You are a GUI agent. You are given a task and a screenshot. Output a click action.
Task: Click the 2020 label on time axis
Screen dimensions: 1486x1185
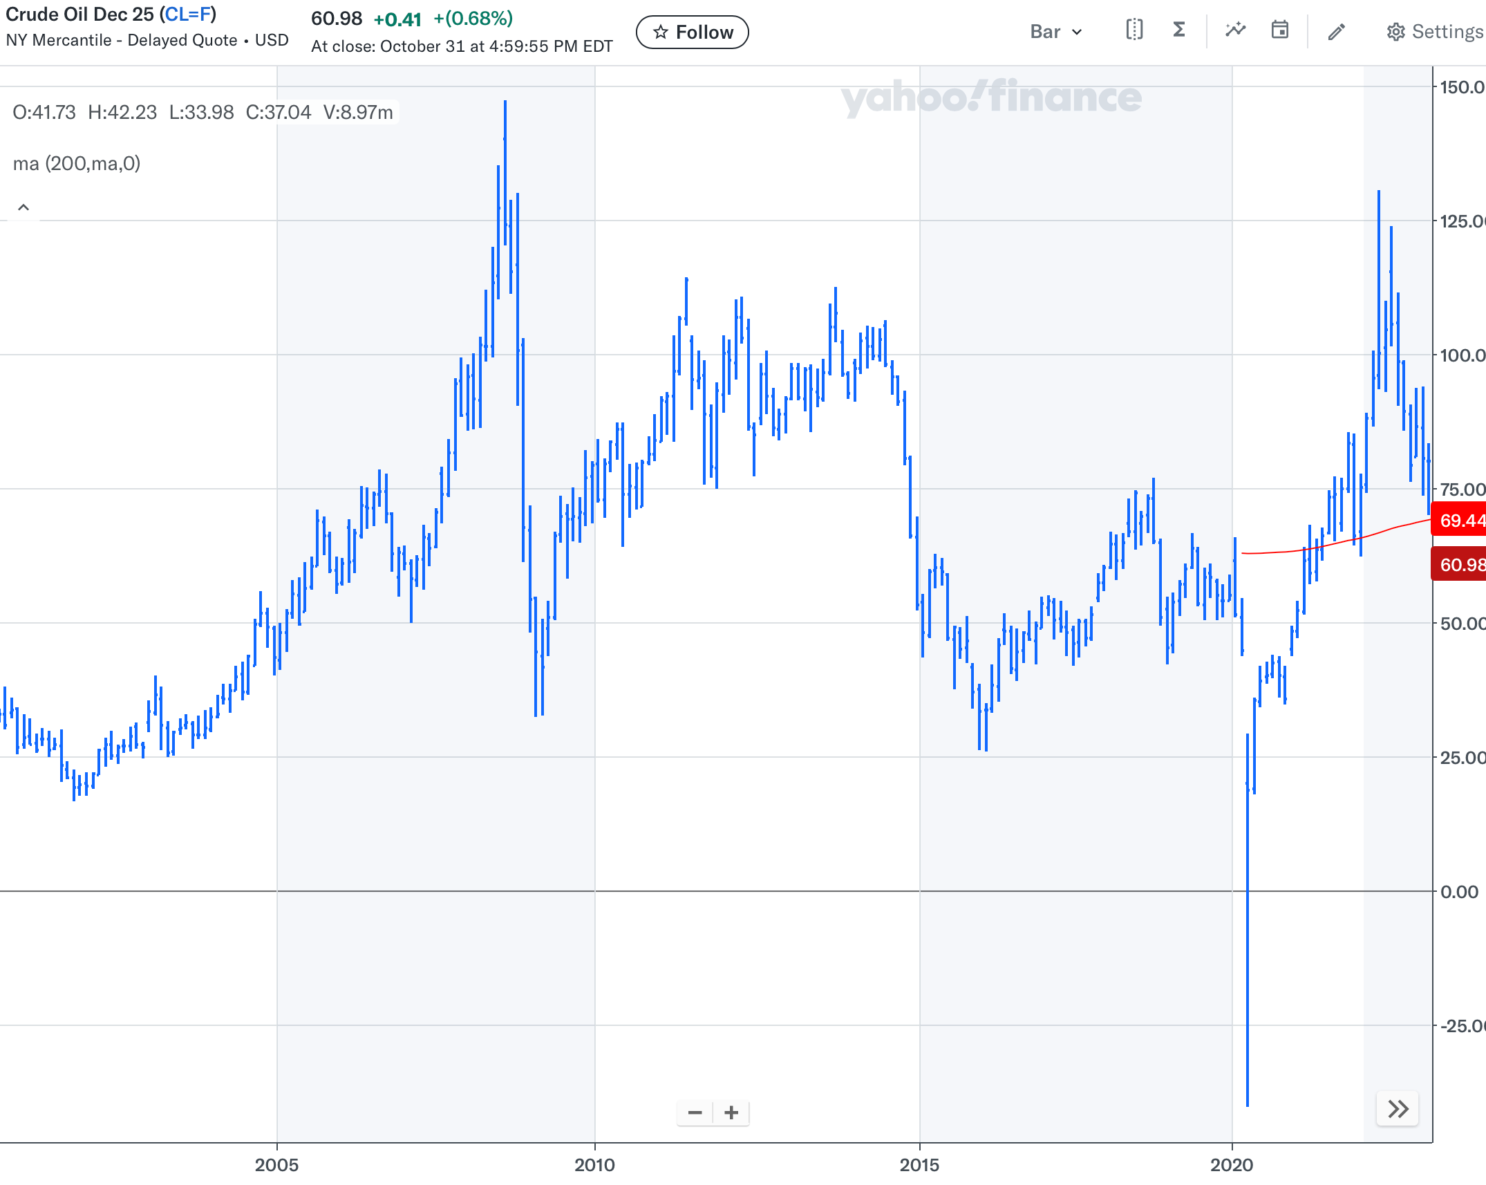[x=1232, y=1165]
